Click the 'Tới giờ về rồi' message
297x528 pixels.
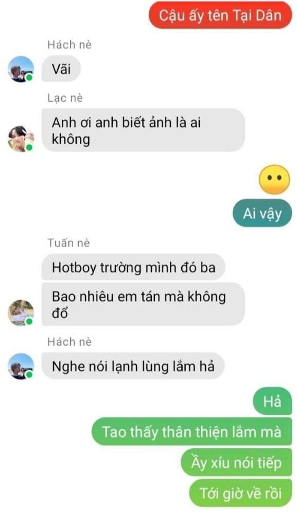tap(240, 494)
